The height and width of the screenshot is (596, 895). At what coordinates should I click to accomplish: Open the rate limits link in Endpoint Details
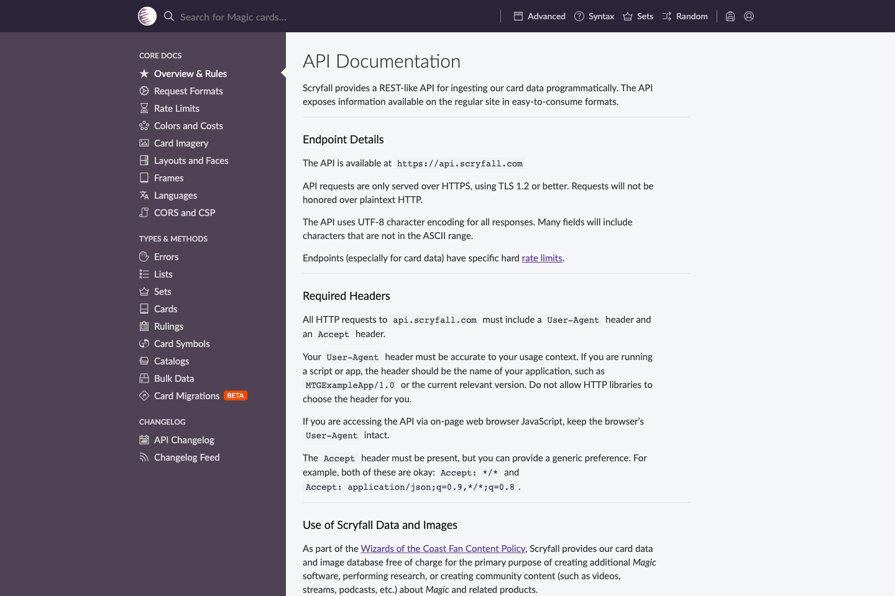[541, 258]
